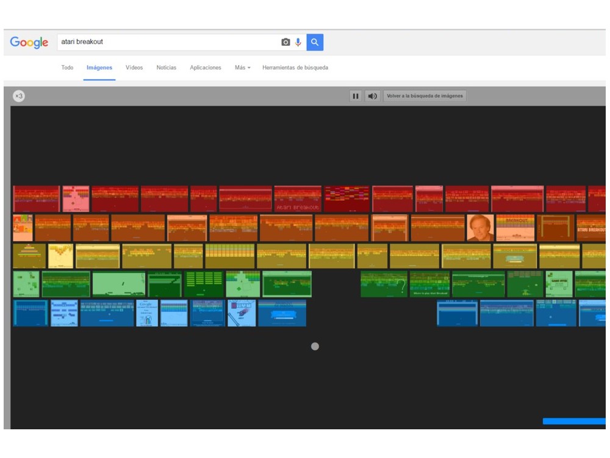Click the blue brick with Google logo
Image resolution: width=610 pixels, height=458 pixels.
[x=147, y=313]
